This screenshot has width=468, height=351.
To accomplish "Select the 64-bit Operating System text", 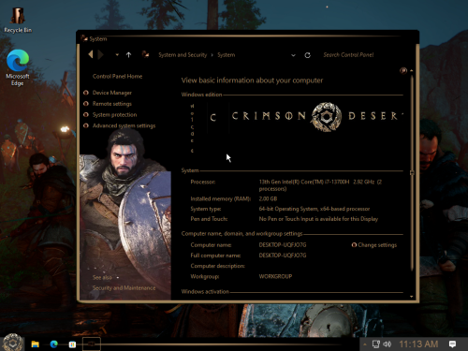I will (x=314, y=209).
